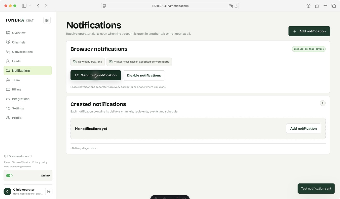The image size is (340, 199).
Task: Click the page reload icon in address bar
Action: click(x=236, y=6)
